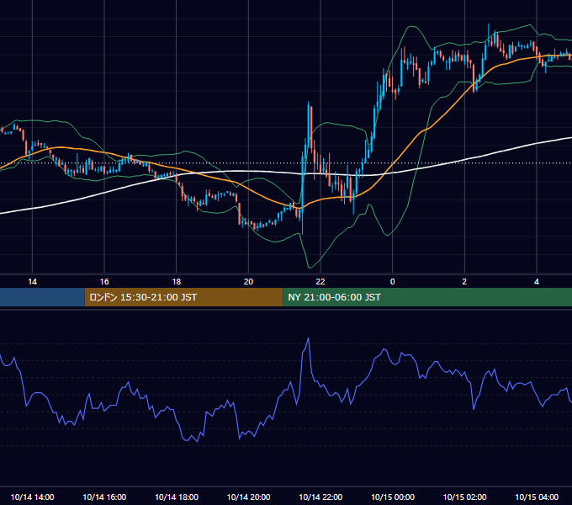Click the 10/14 20:00 date label
Viewport: 572px width, 505px height.
pos(248,497)
